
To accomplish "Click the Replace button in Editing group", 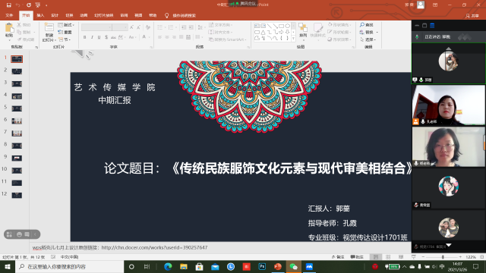I will [x=369, y=32].
